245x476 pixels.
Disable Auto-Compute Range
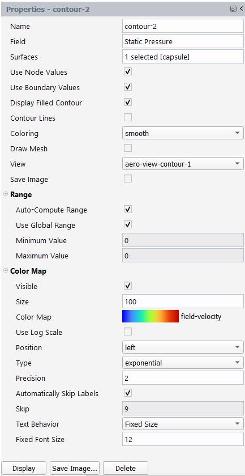point(128,210)
